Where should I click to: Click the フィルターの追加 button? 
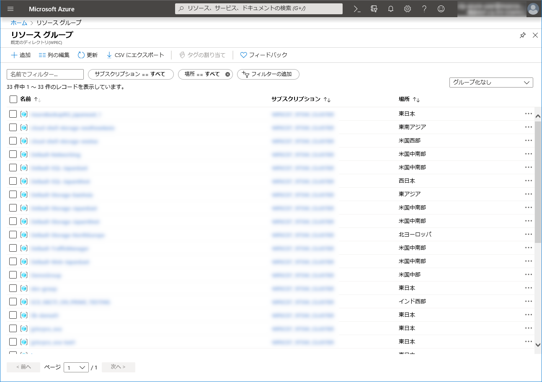pyautogui.click(x=268, y=74)
